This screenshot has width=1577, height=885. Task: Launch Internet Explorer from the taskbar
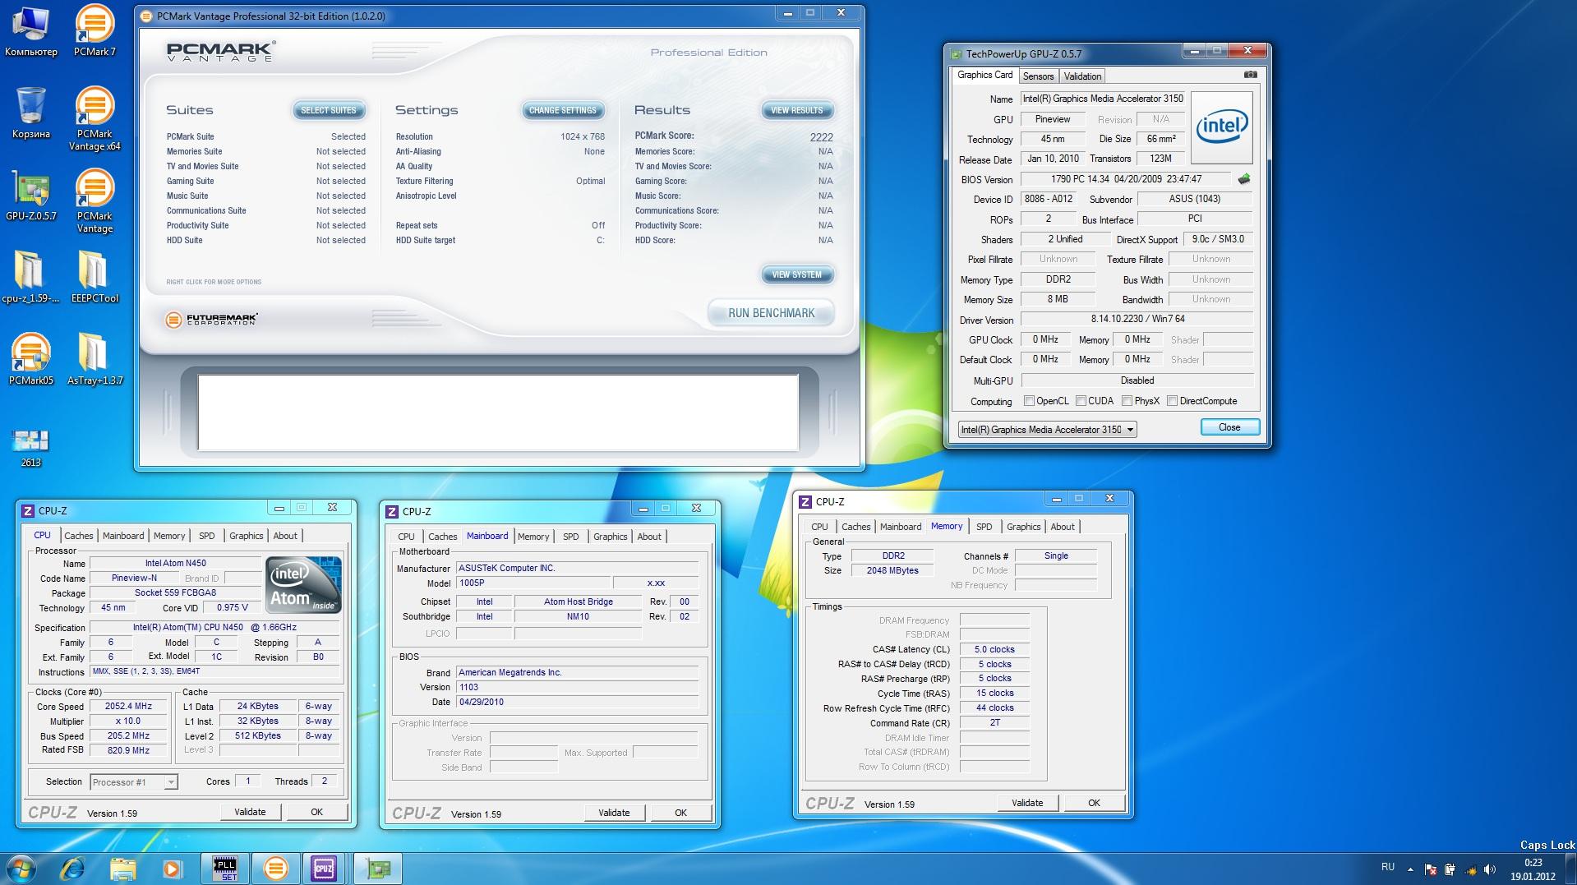[x=73, y=869]
